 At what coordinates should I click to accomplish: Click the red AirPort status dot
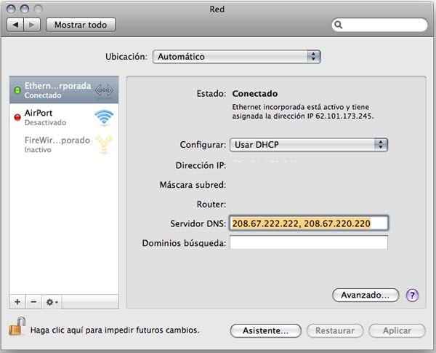[x=17, y=117]
